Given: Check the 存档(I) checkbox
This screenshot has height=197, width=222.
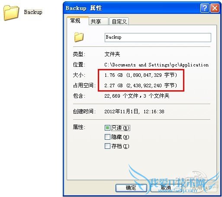Looking at the screenshot, I should click(x=107, y=146).
